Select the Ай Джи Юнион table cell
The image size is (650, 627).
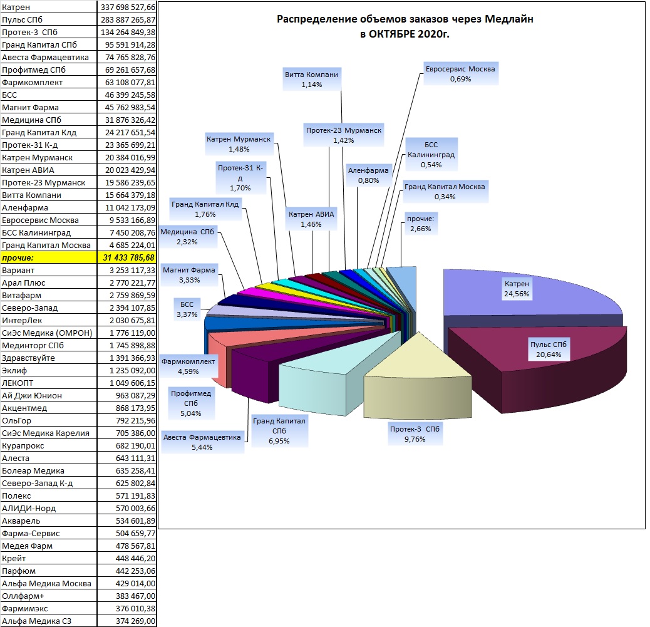48,395
